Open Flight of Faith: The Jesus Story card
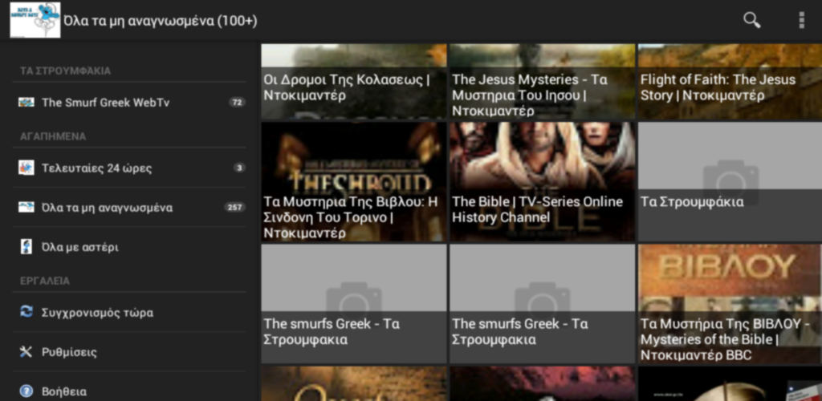The width and height of the screenshot is (822, 401). pyautogui.click(x=730, y=82)
